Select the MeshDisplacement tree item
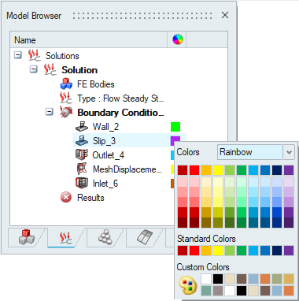Viewport: 299px width, 301px height. [127, 169]
